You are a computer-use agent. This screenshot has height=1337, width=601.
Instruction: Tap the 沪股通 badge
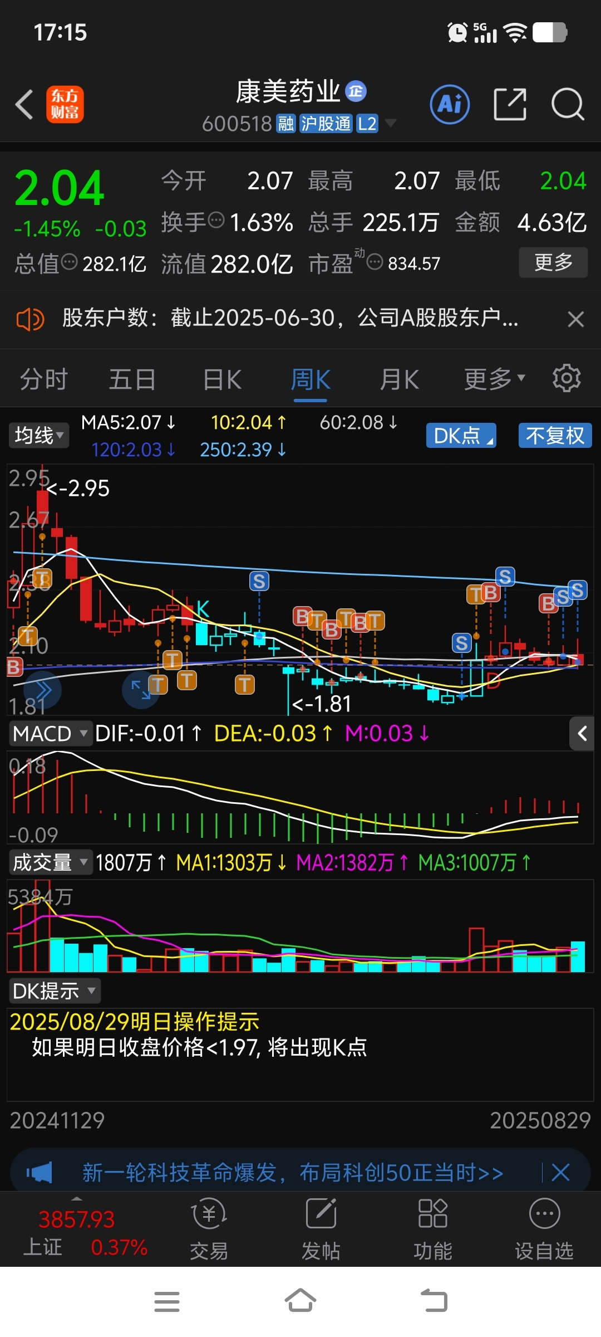326,124
